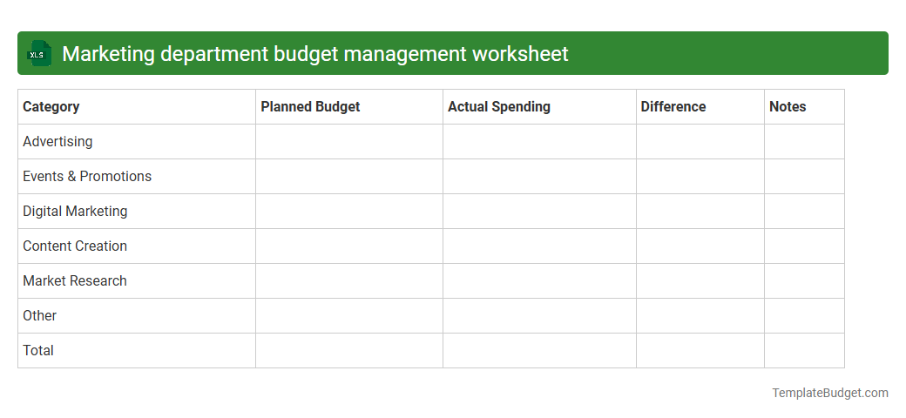Select the Other row label
Viewport: 906px width, 418px height.
[x=40, y=315]
